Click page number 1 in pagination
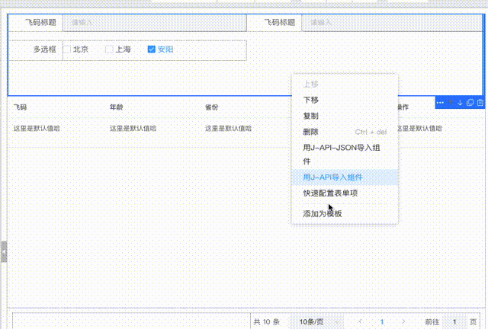 [381, 322]
